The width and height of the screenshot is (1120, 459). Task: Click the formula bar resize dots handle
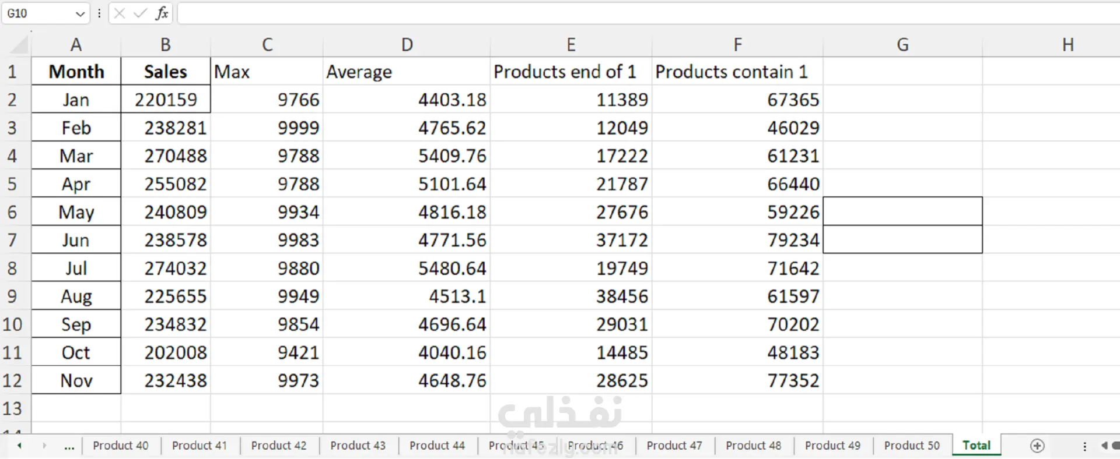[x=99, y=13]
